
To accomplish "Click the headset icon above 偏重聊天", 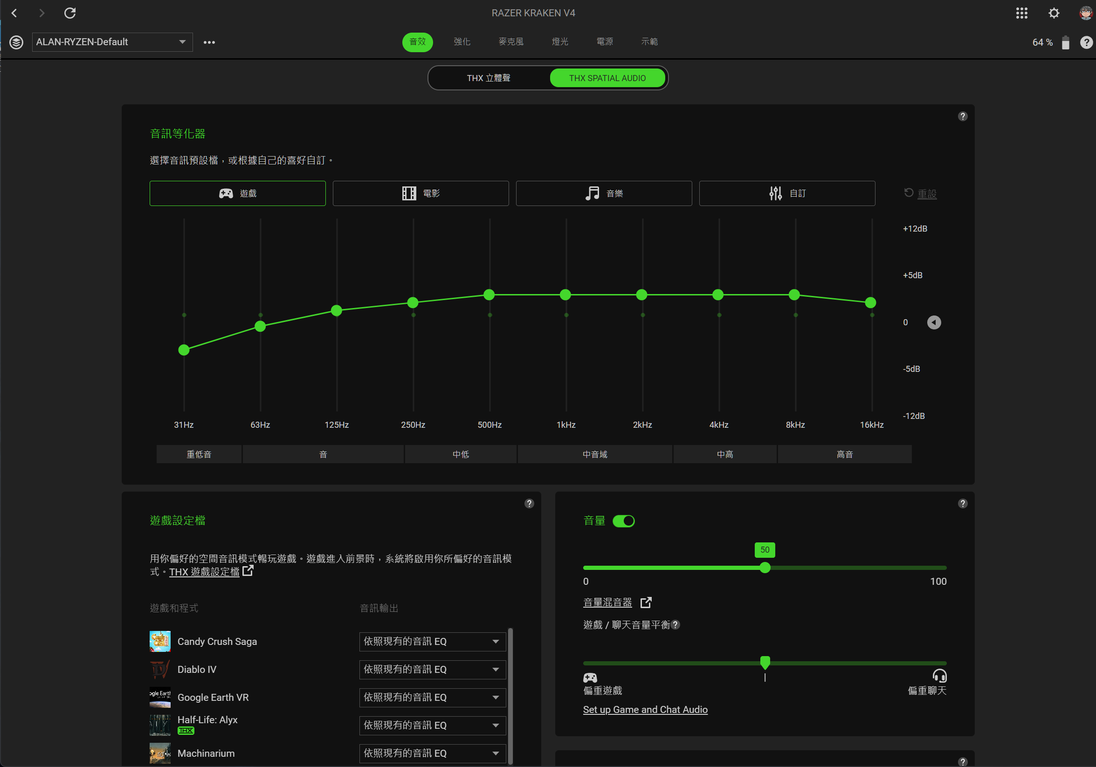I will [939, 676].
